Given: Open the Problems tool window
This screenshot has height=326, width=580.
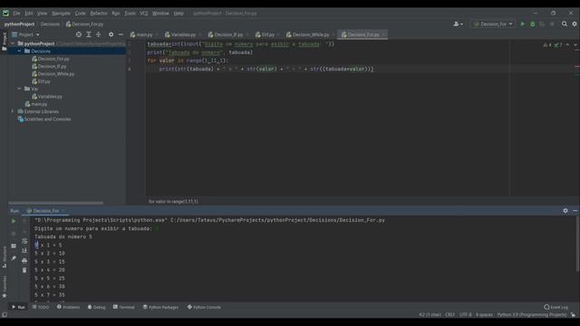Looking at the screenshot, I should pyautogui.click(x=69, y=307).
